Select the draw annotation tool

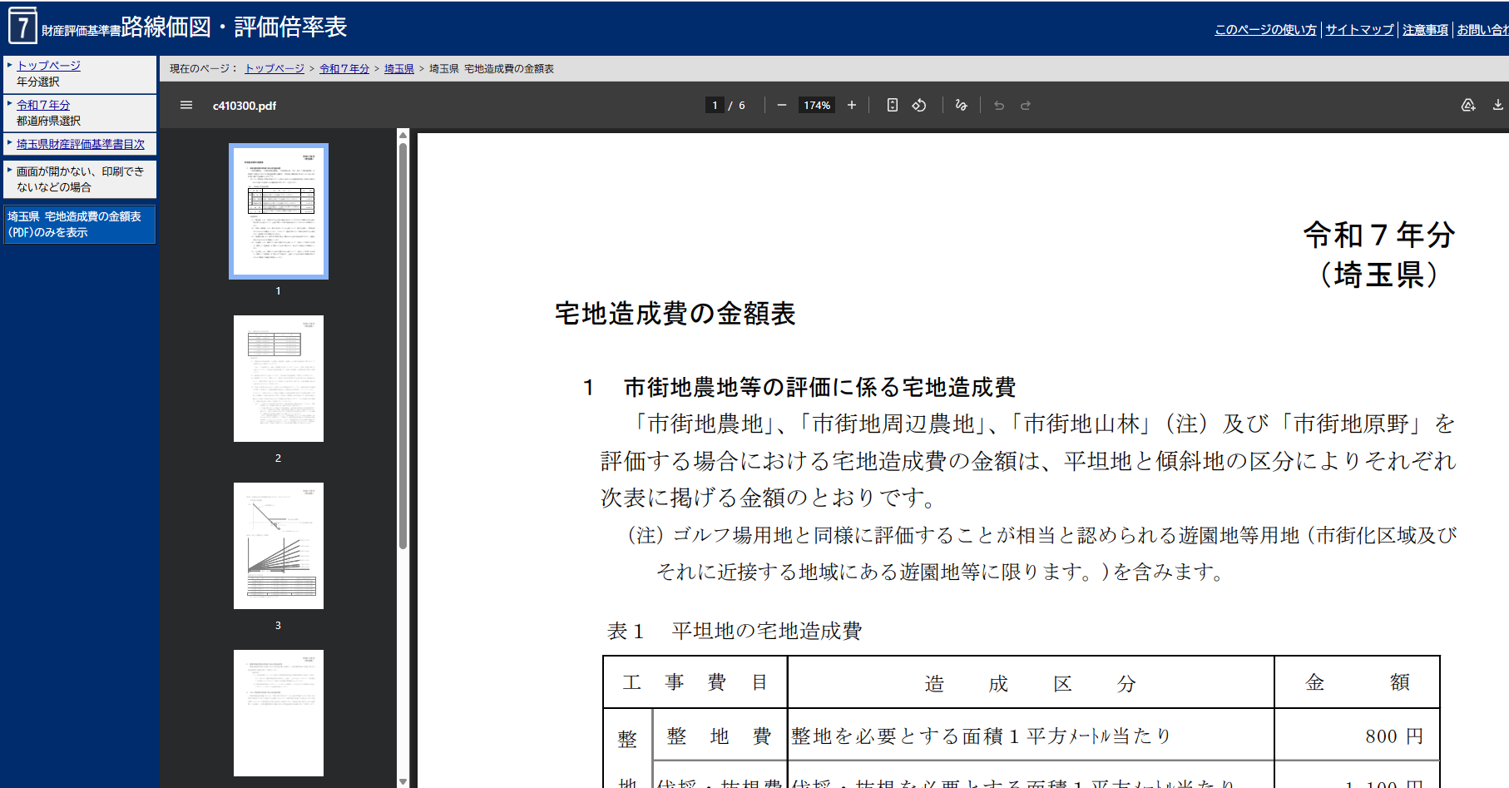(962, 106)
